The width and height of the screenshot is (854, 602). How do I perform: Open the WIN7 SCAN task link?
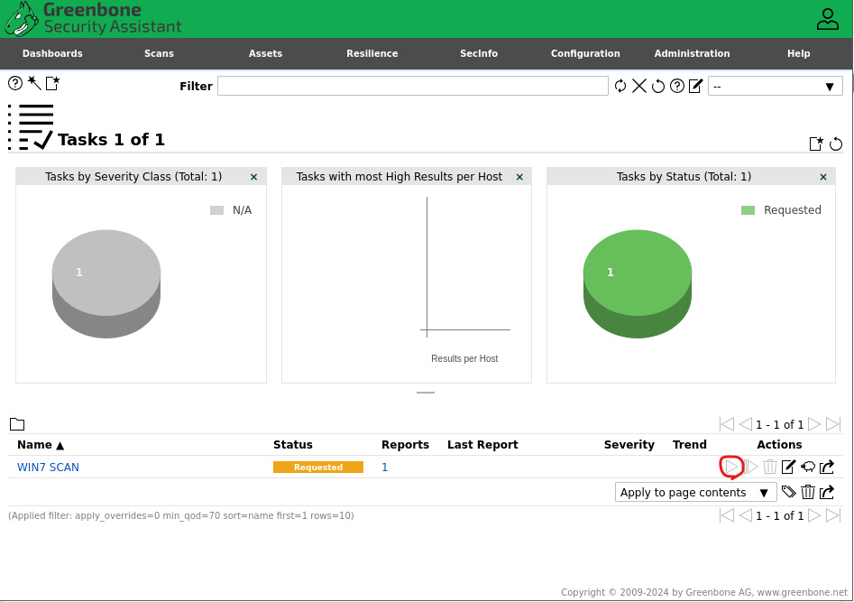tap(48, 468)
